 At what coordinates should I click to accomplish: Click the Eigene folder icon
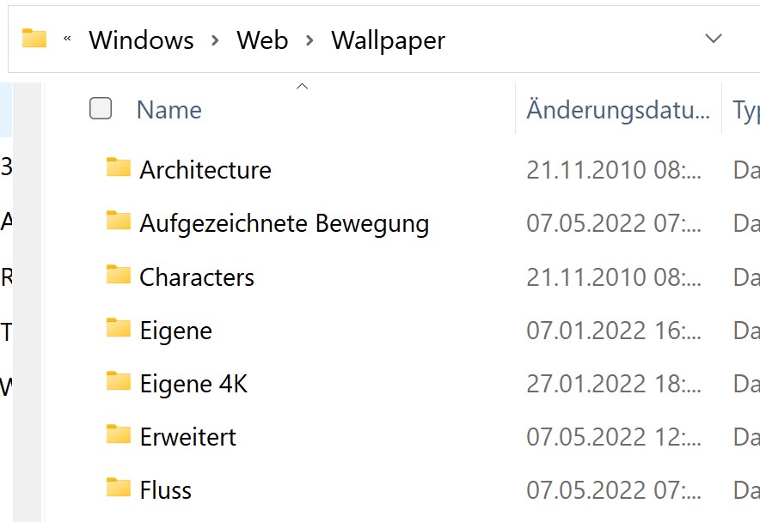pyautogui.click(x=119, y=328)
